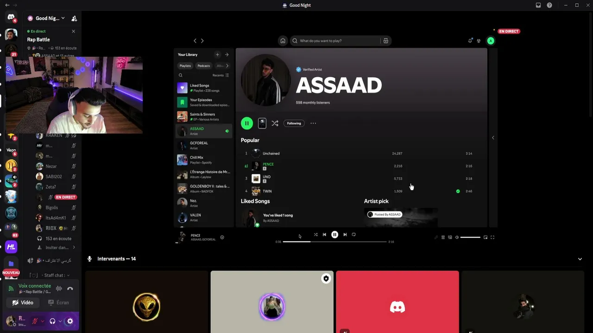The image size is (593, 333).
Task: Disconnect from voice channel
Action: coord(70,289)
